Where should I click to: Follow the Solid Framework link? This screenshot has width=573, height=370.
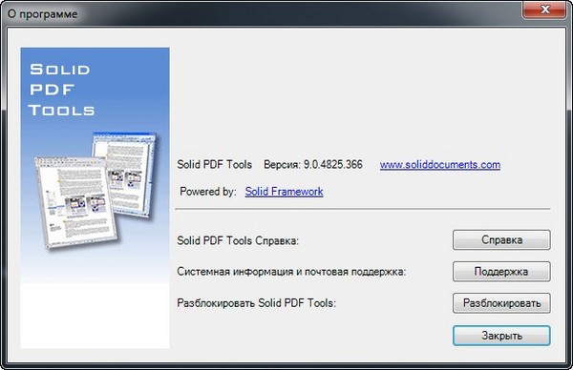coord(284,192)
